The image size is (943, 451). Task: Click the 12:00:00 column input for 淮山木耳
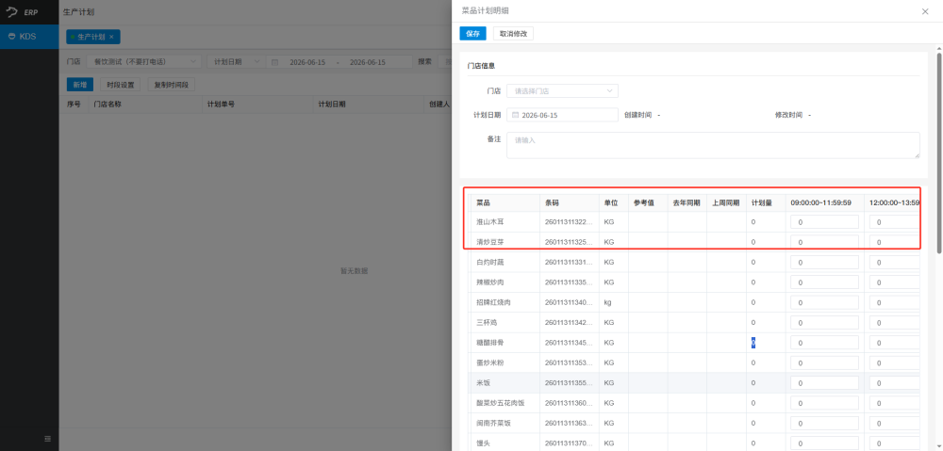(x=894, y=222)
